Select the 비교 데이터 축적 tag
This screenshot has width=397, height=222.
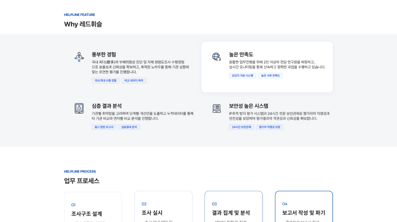click(x=133, y=81)
